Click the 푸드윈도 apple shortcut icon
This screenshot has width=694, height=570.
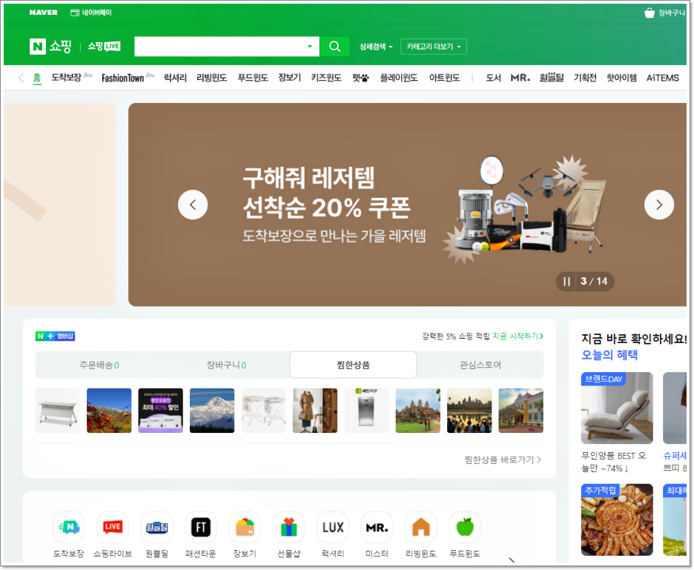point(465,527)
